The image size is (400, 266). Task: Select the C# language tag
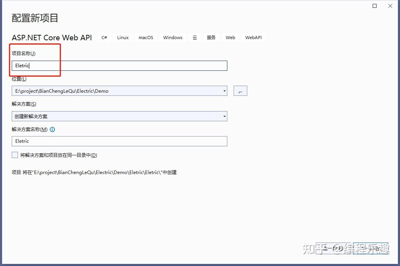click(104, 37)
